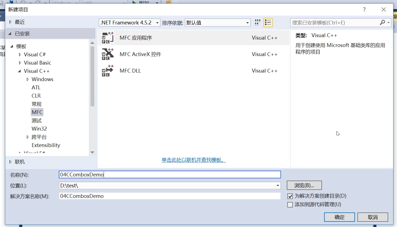Toggle 为解决方案创建目录 checkbox

pyautogui.click(x=290, y=196)
